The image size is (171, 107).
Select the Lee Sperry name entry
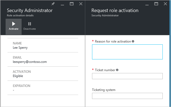[20, 48]
